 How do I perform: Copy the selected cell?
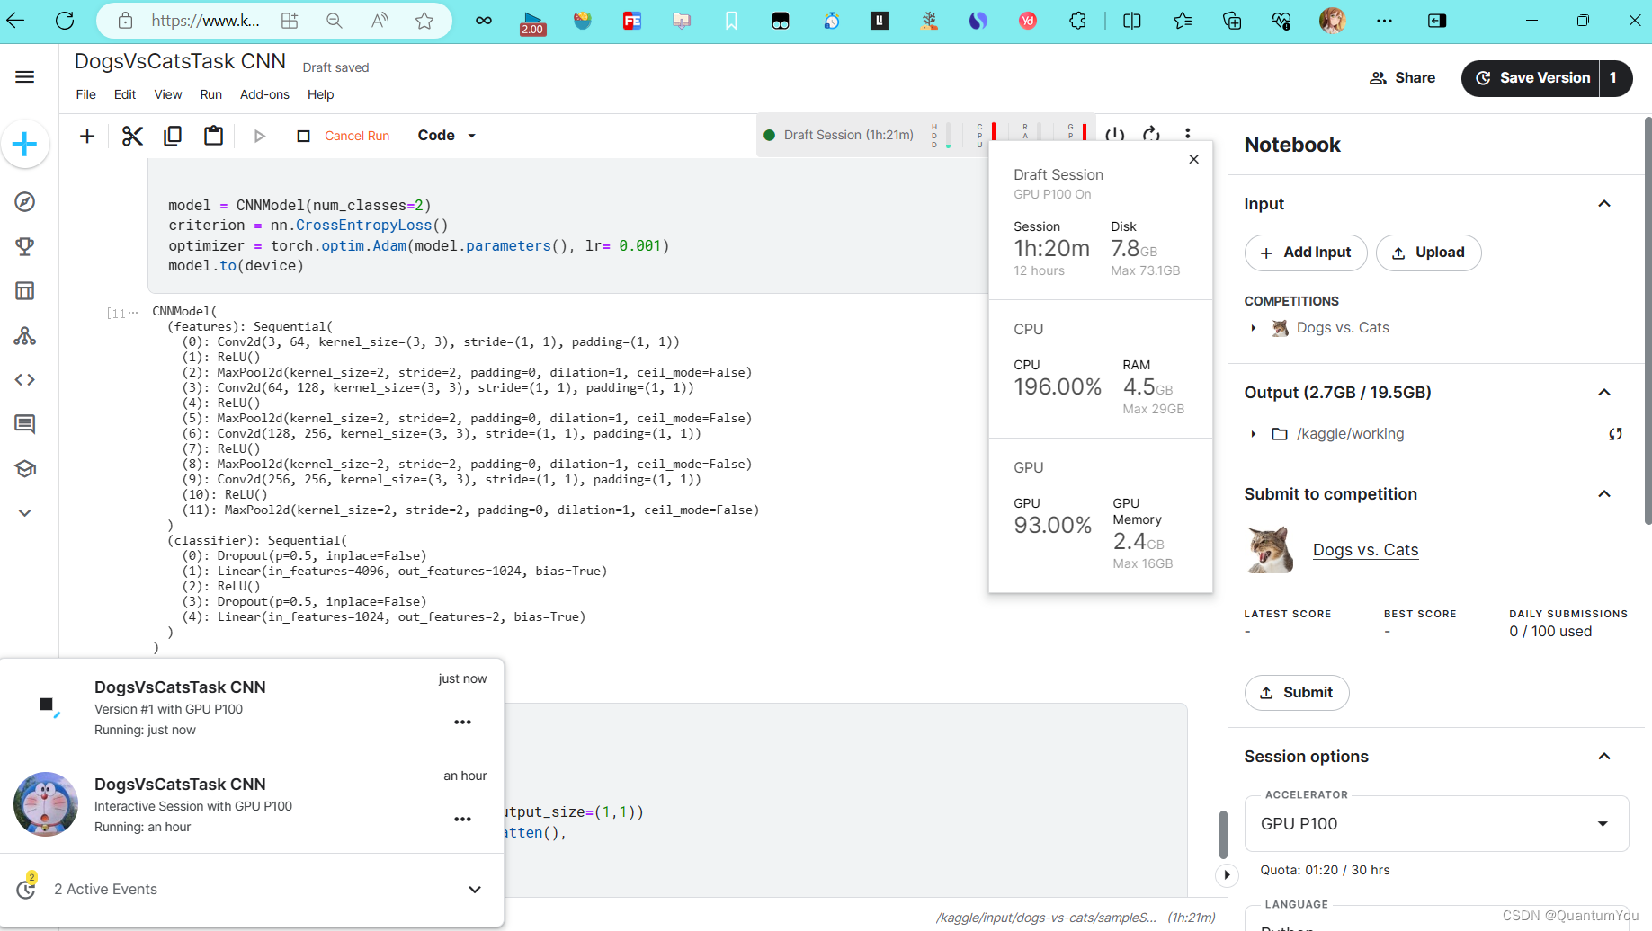pyautogui.click(x=173, y=136)
